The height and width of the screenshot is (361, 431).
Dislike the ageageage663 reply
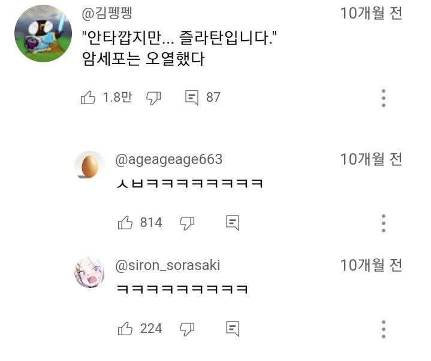click(188, 223)
